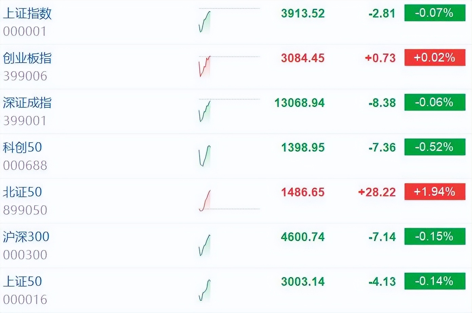
Task: Click the +1.94% change badge
Action: pos(434,192)
